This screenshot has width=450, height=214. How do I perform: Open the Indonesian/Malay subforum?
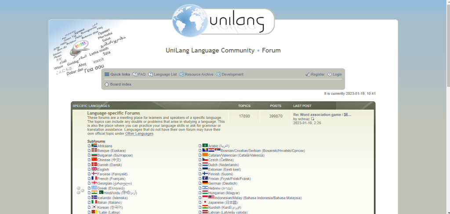258,198
